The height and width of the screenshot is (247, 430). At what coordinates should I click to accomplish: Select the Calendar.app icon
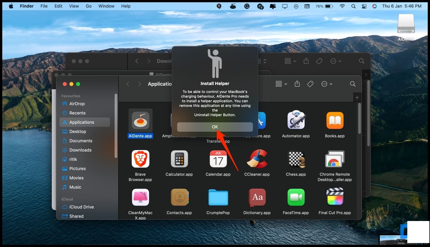(218, 159)
